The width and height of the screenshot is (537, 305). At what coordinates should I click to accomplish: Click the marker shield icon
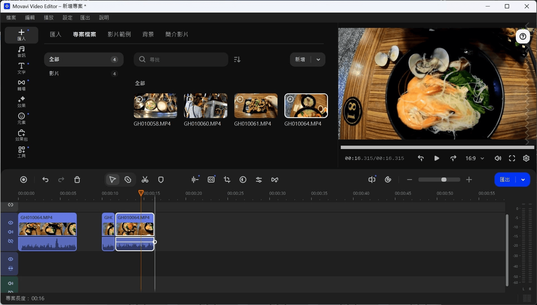point(161,180)
